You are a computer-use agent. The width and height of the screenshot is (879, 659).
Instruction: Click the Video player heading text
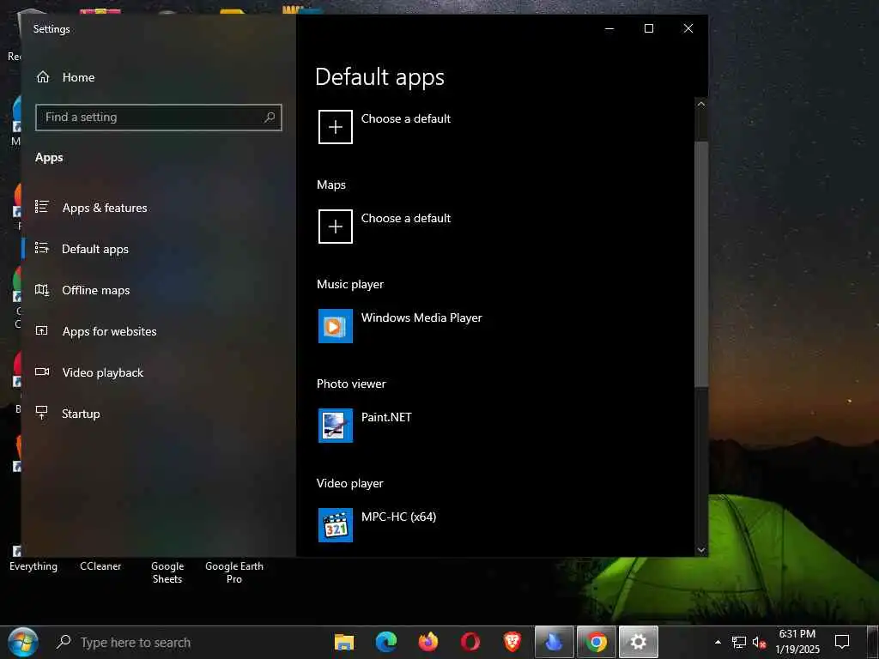coord(350,484)
